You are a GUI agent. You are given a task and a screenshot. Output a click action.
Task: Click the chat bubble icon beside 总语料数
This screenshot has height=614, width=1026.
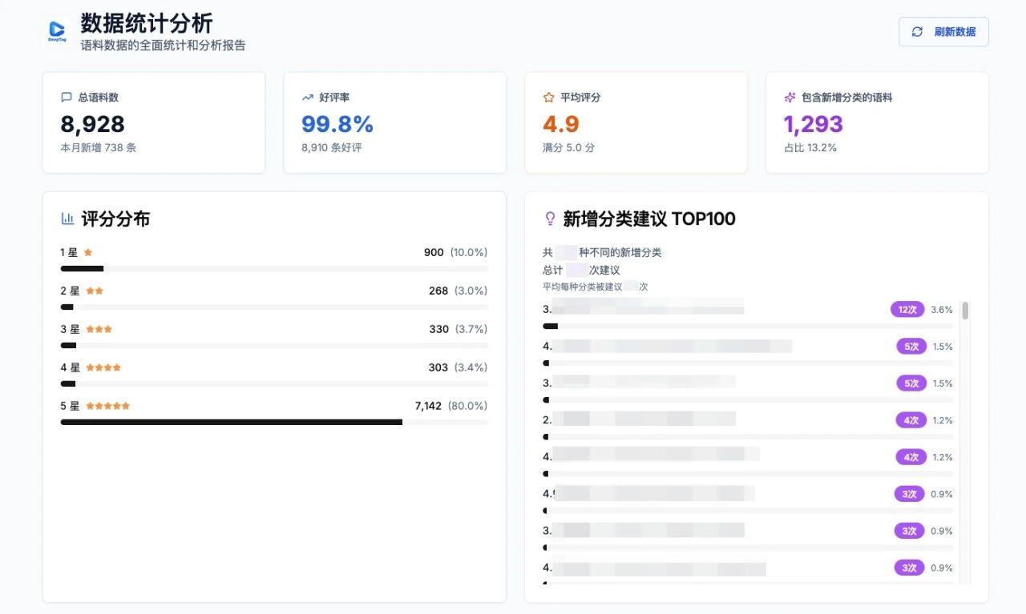[x=67, y=98]
